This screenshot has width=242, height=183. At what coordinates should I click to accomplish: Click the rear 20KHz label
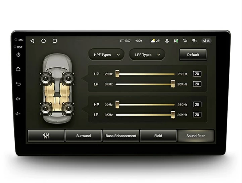[182, 115]
